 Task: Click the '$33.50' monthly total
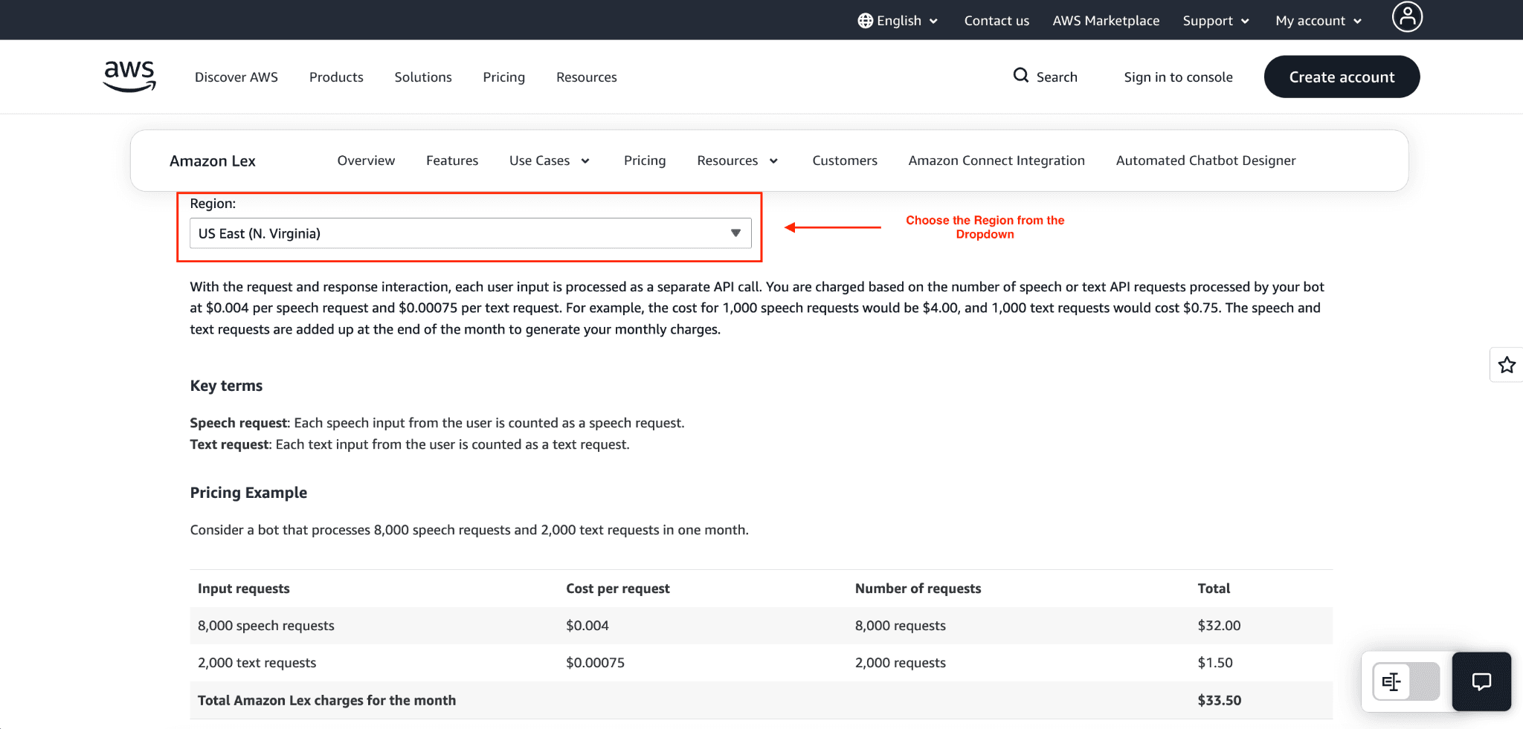(1219, 700)
